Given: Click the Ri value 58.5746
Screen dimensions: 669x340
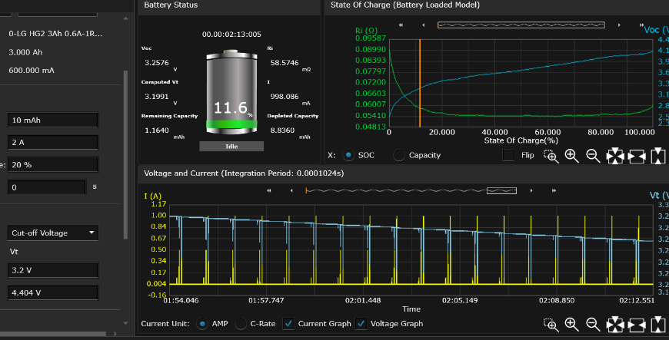Looking at the screenshot, I should pos(285,63).
